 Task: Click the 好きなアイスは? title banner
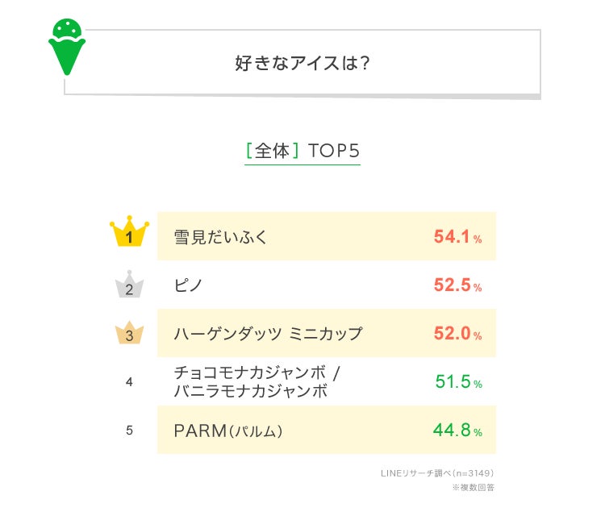(302, 64)
